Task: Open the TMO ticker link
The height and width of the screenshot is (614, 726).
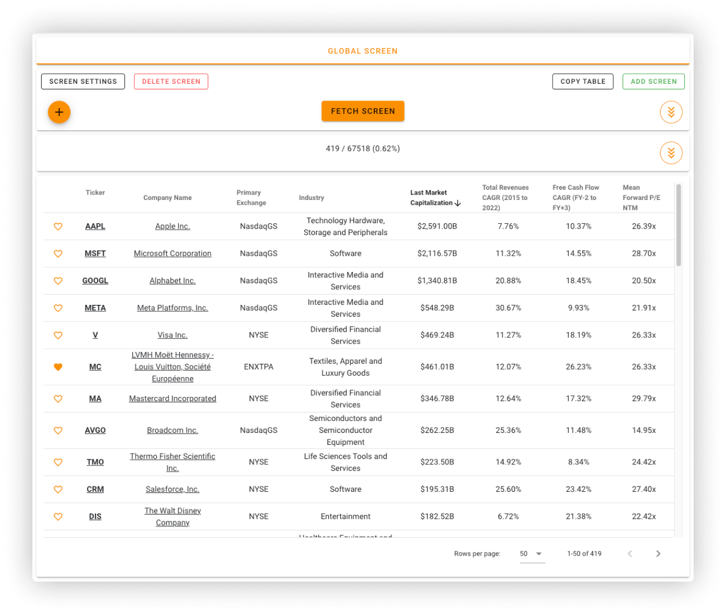Action: click(95, 462)
